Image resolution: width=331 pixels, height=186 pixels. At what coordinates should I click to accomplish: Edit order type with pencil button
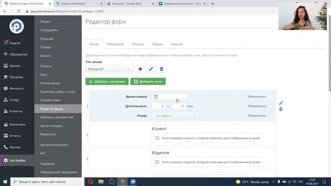coord(151,69)
